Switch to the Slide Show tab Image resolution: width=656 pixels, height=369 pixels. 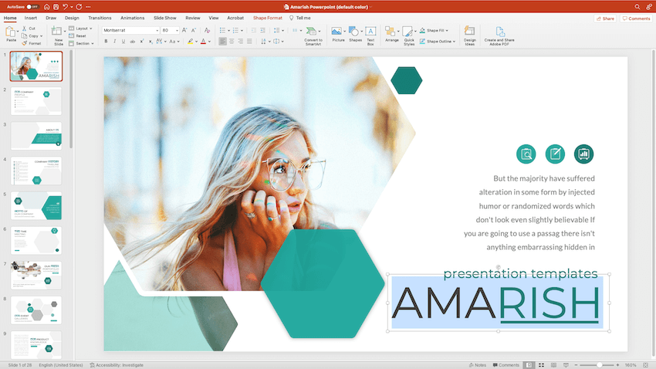tap(165, 18)
